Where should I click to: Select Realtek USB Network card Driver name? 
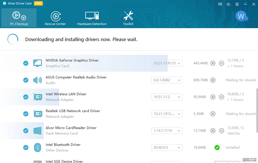(73, 111)
